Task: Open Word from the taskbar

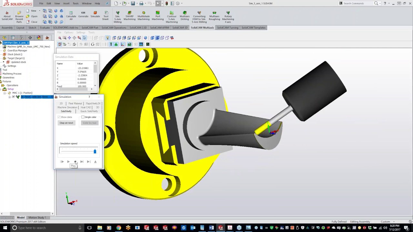Action: point(211,228)
